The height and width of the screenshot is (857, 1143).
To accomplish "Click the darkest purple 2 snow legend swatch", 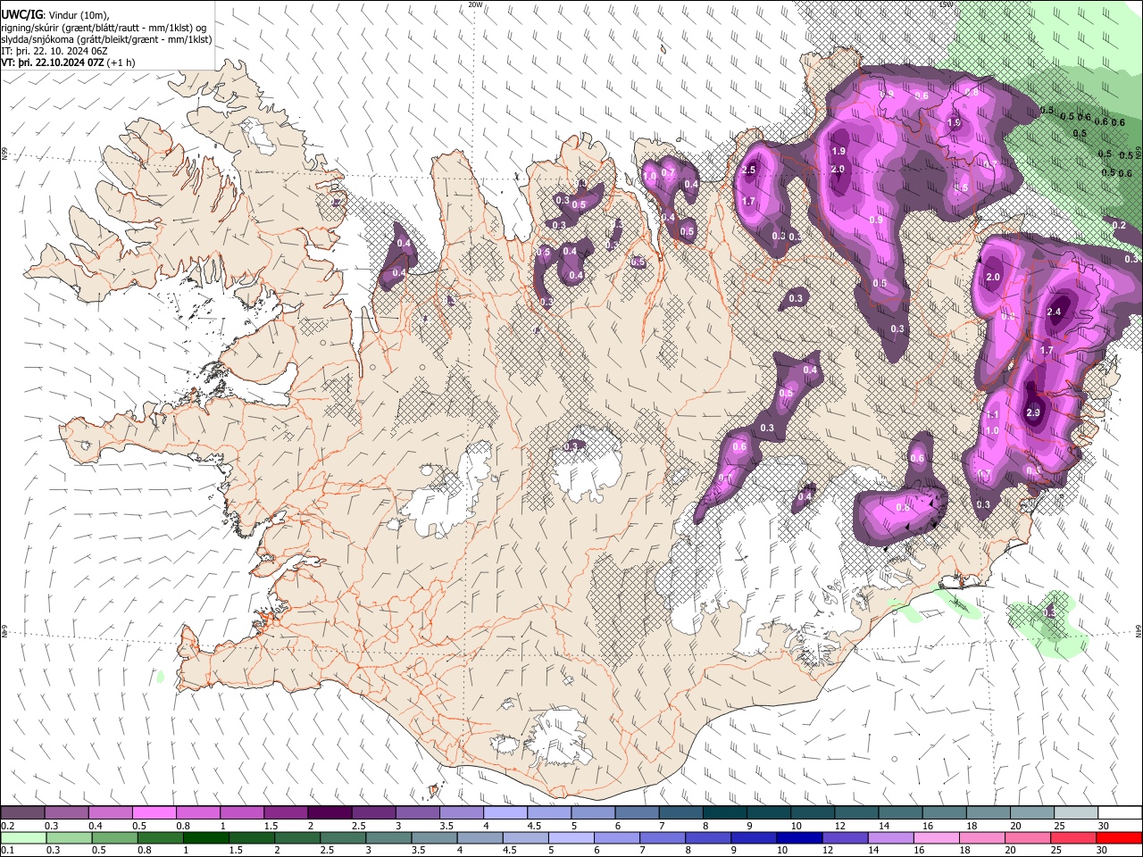I will (329, 813).
